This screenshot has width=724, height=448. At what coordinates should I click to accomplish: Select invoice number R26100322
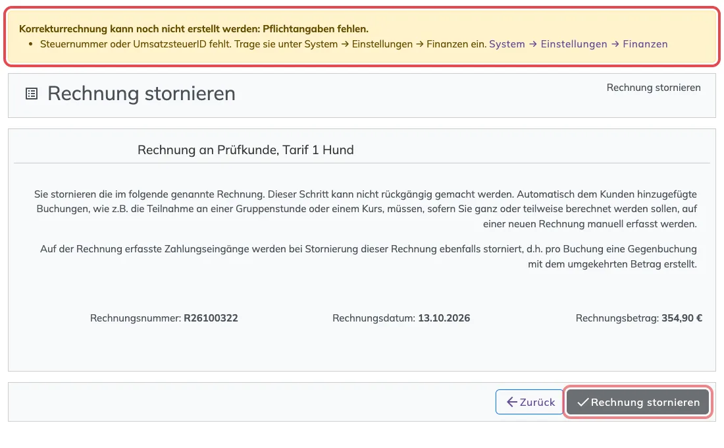click(211, 318)
